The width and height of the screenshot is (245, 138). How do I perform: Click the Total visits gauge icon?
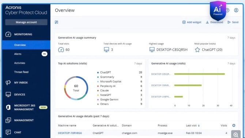pos(61,50)
